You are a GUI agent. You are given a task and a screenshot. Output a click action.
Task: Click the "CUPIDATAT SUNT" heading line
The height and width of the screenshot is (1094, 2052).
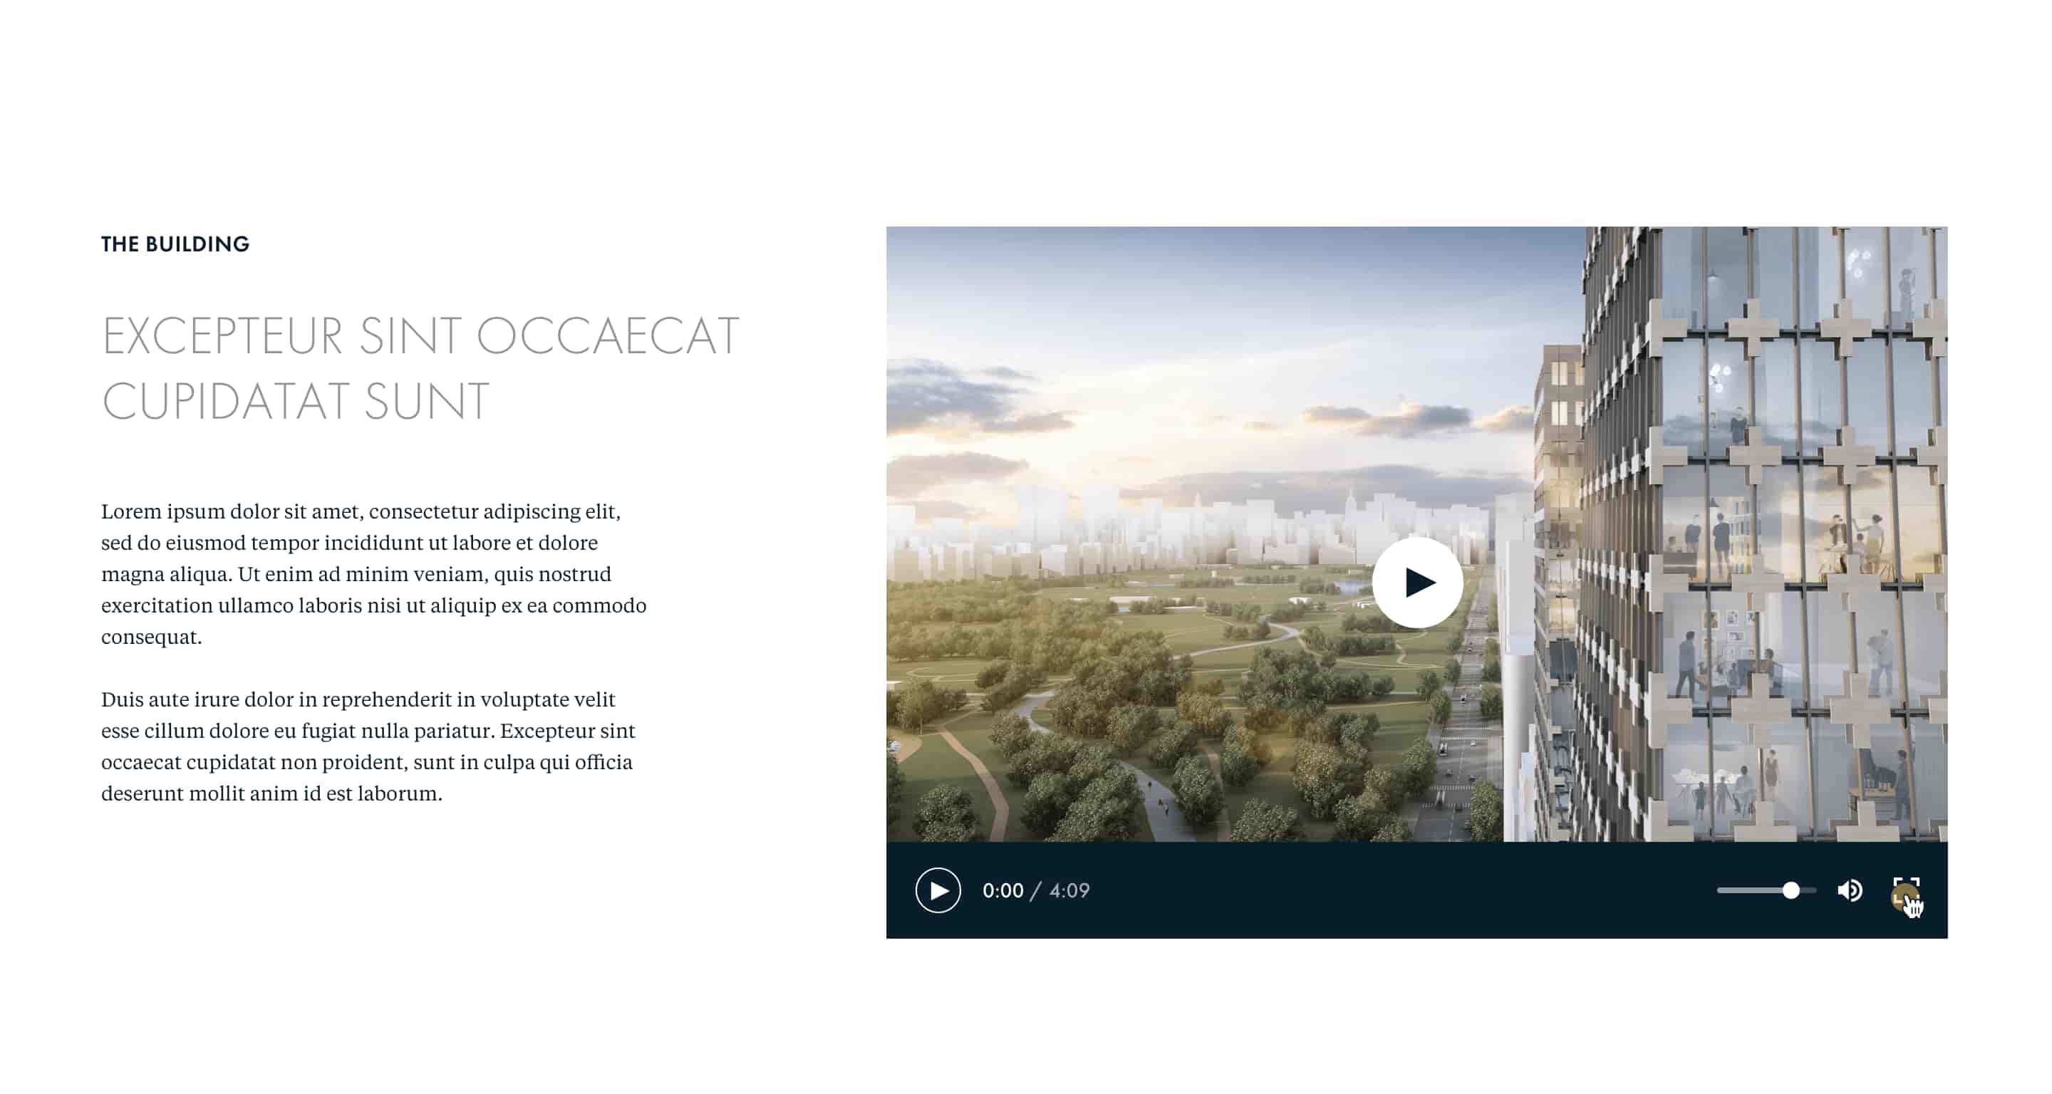click(x=295, y=400)
